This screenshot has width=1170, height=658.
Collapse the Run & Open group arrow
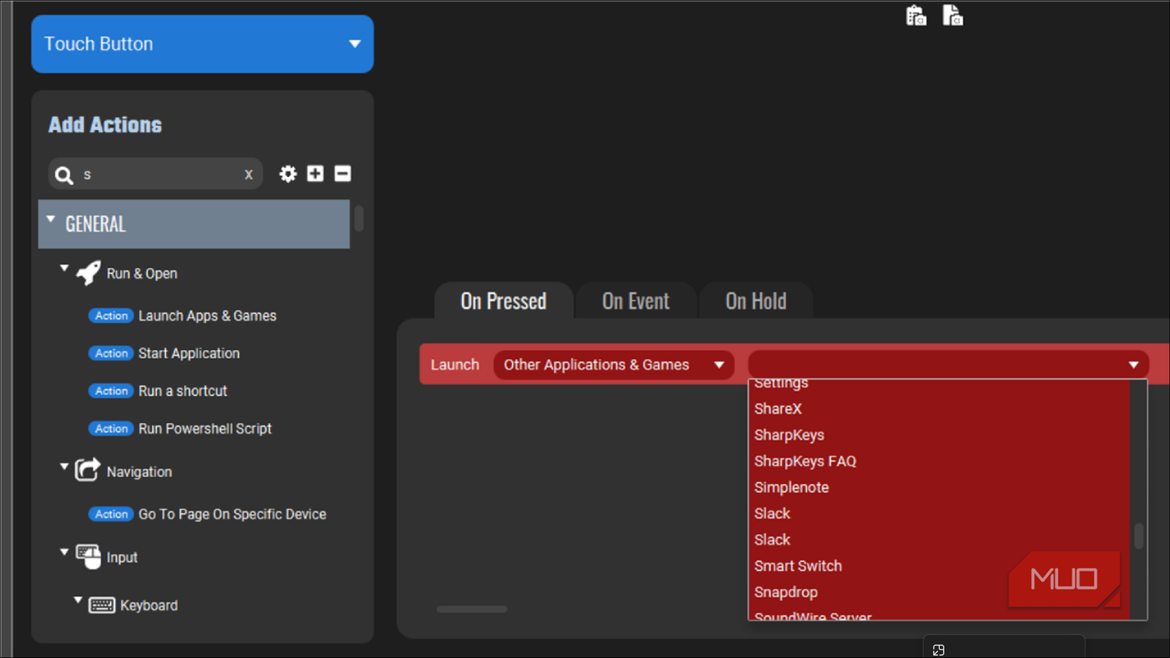[x=64, y=269]
